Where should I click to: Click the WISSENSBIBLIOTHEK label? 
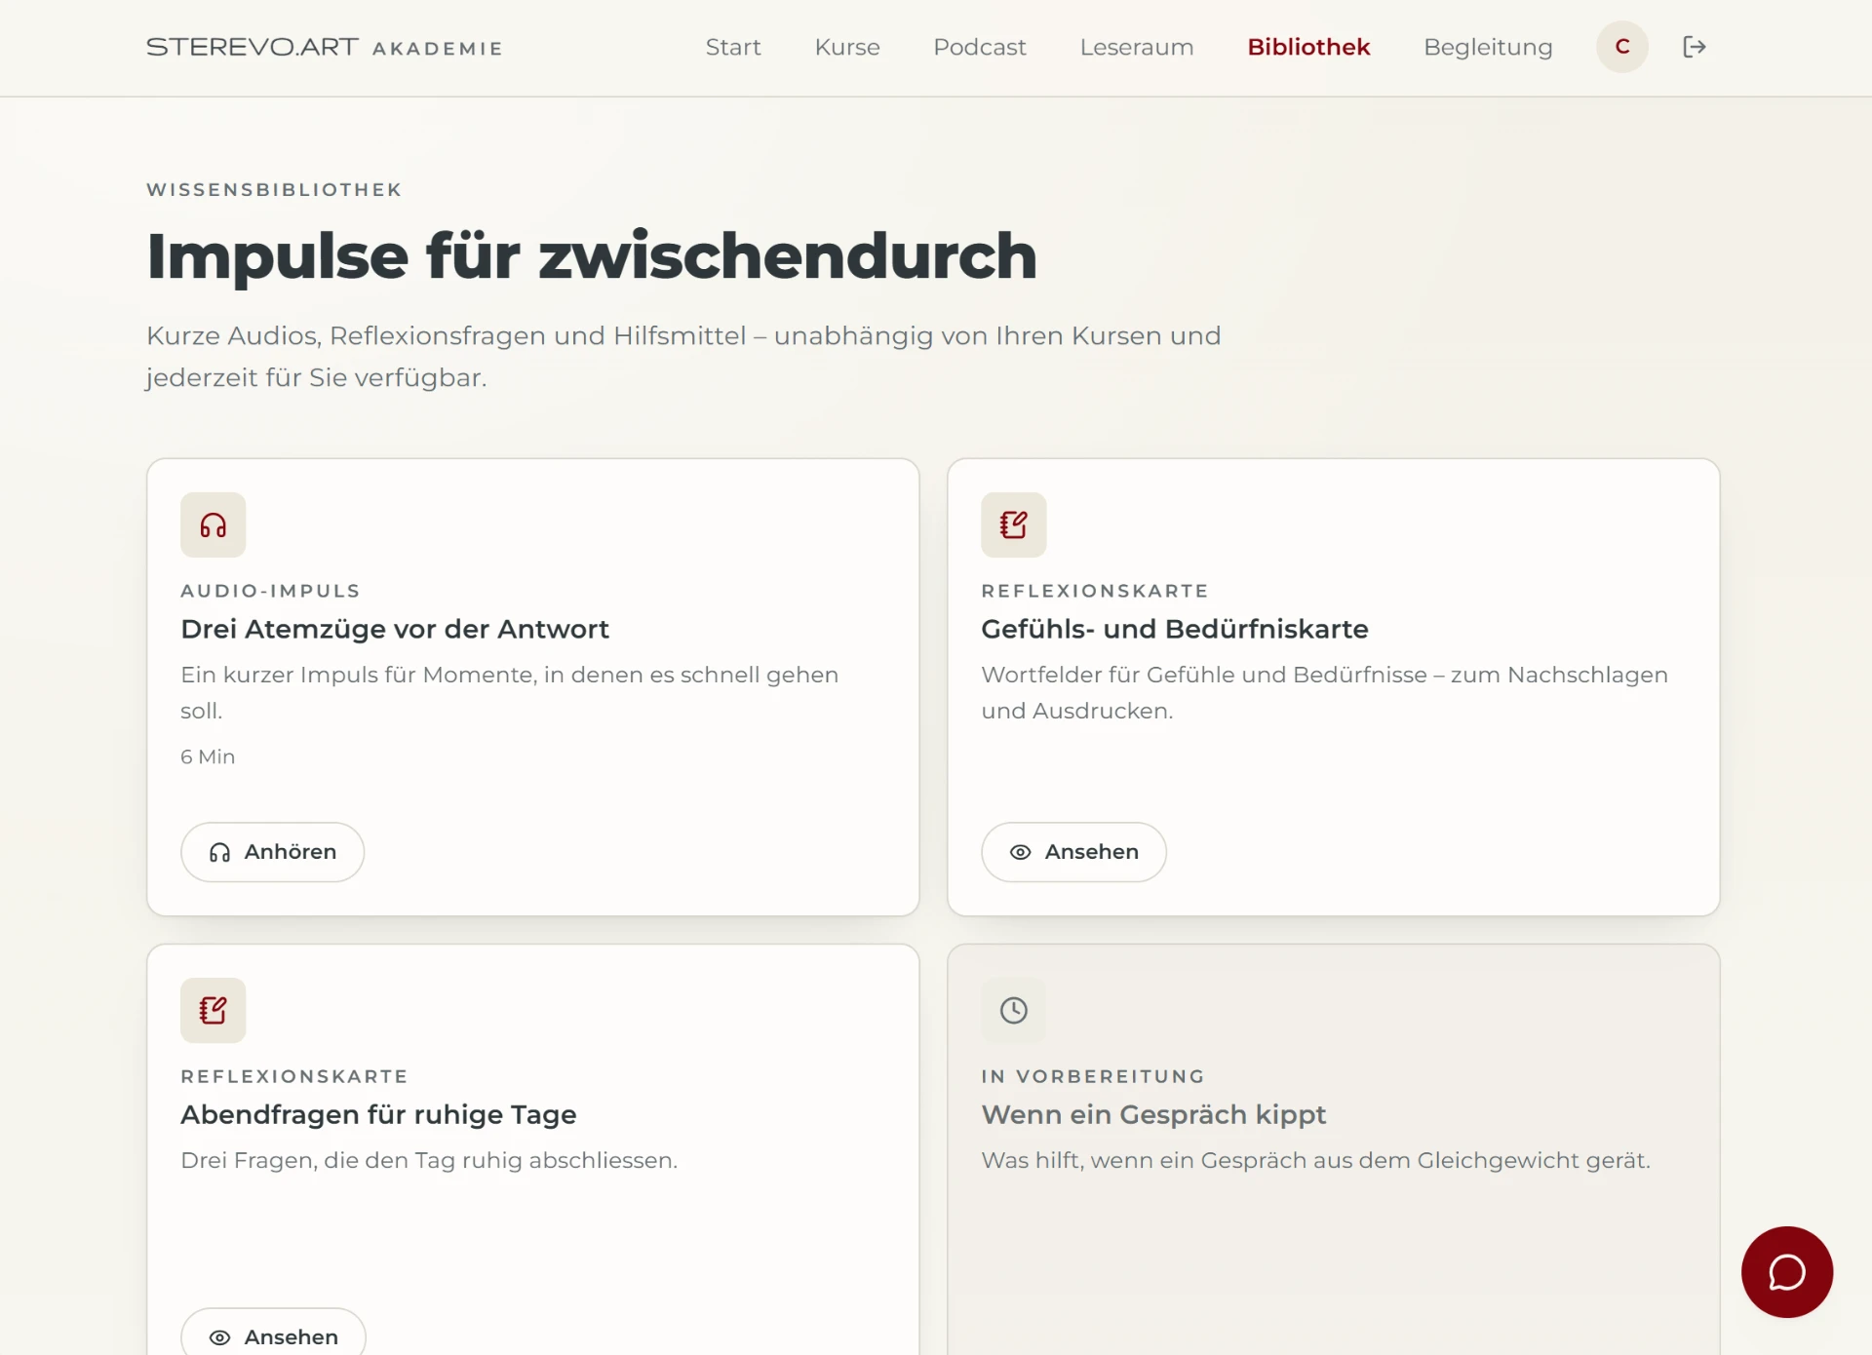[x=274, y=189]
